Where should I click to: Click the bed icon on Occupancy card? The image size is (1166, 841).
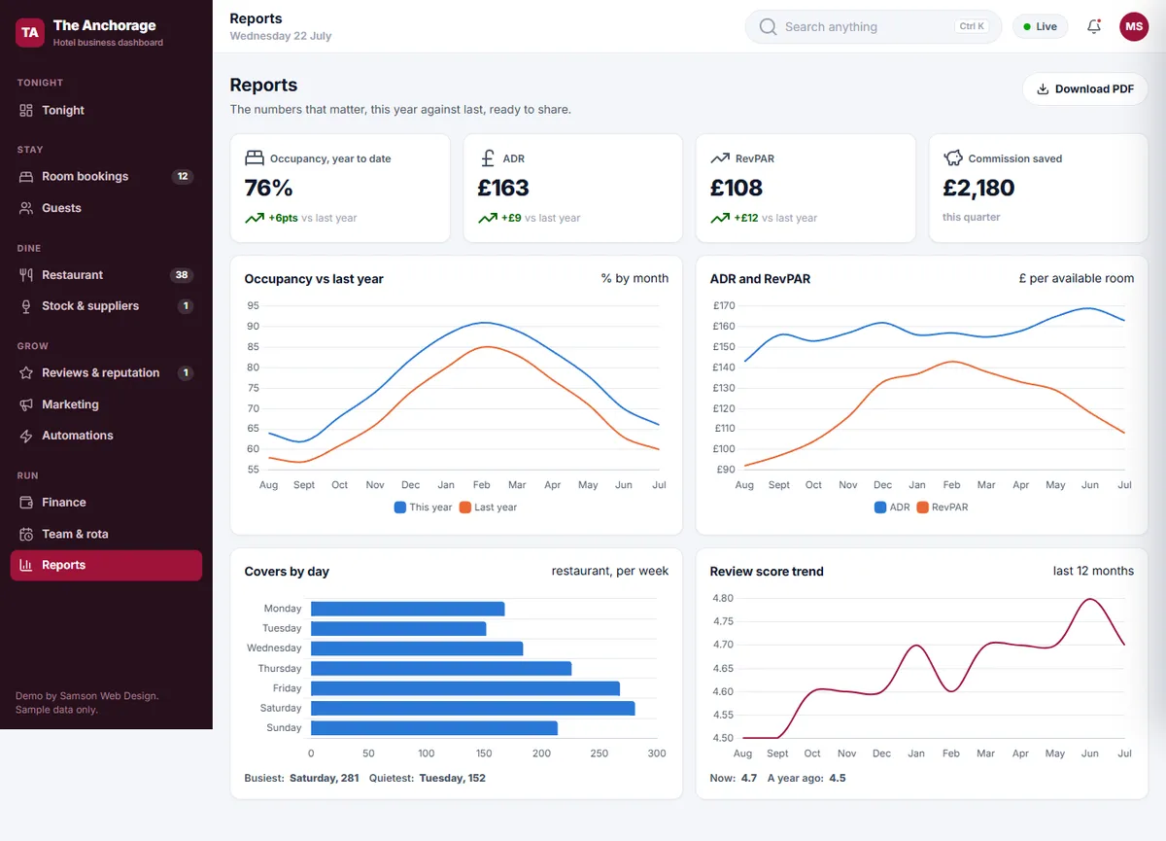point(254,158)
